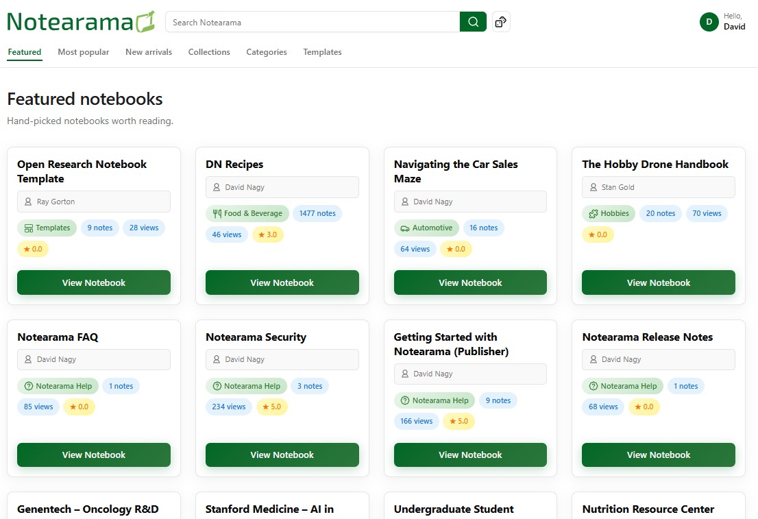Click the puzzle icon on Hobbies tag
This screenshot has width=758, height=519.
[x=593, y=213]
